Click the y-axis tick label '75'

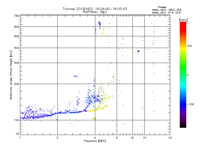[17, 134]
